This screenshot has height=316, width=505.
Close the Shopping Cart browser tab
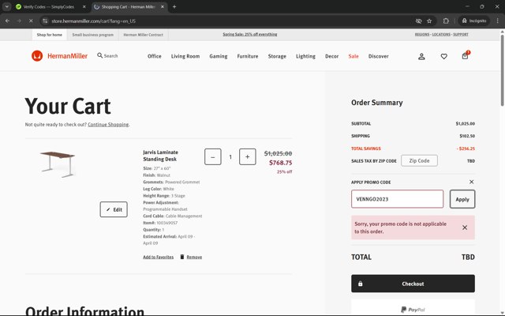click(163, 6)
